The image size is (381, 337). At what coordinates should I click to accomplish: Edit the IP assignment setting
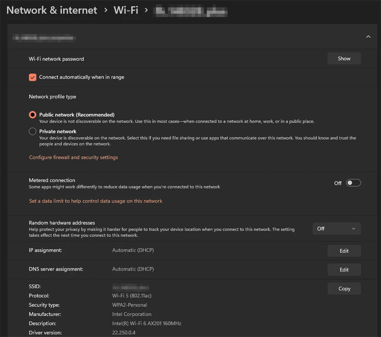344,251
